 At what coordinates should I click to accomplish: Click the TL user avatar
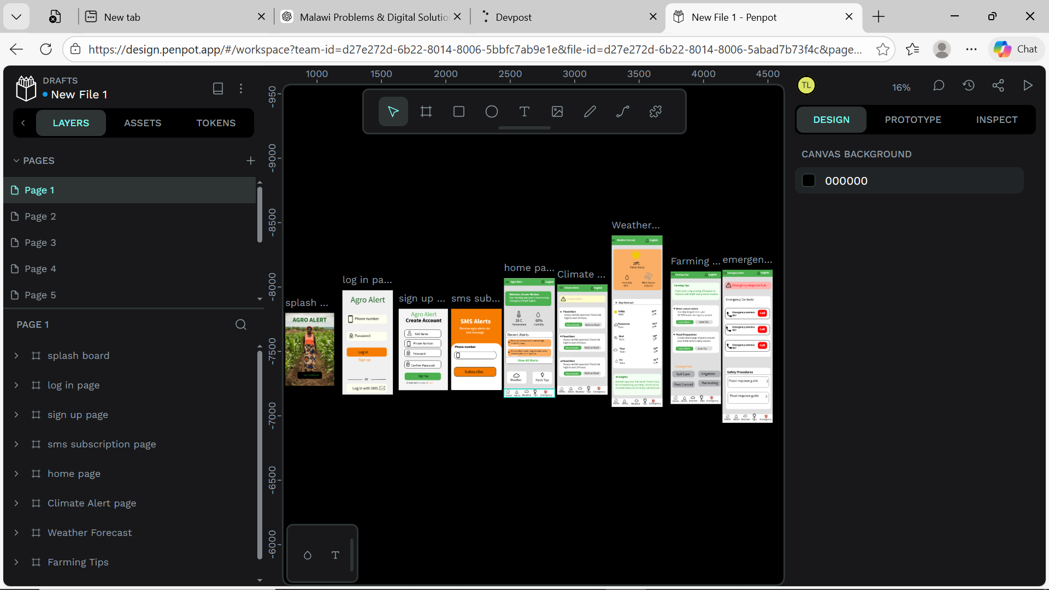click(x=806, y=86)
